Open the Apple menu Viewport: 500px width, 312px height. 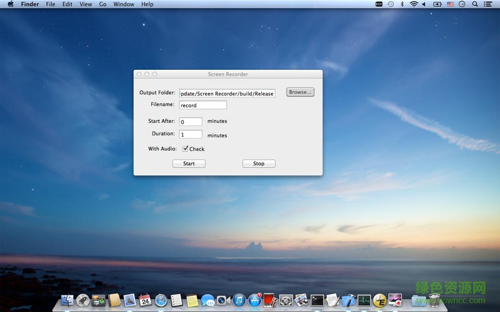pos(10,4)
